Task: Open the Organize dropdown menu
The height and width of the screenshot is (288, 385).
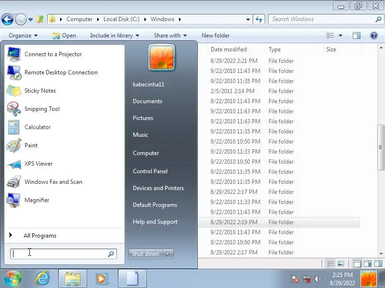Action: [x=23, y=36]
